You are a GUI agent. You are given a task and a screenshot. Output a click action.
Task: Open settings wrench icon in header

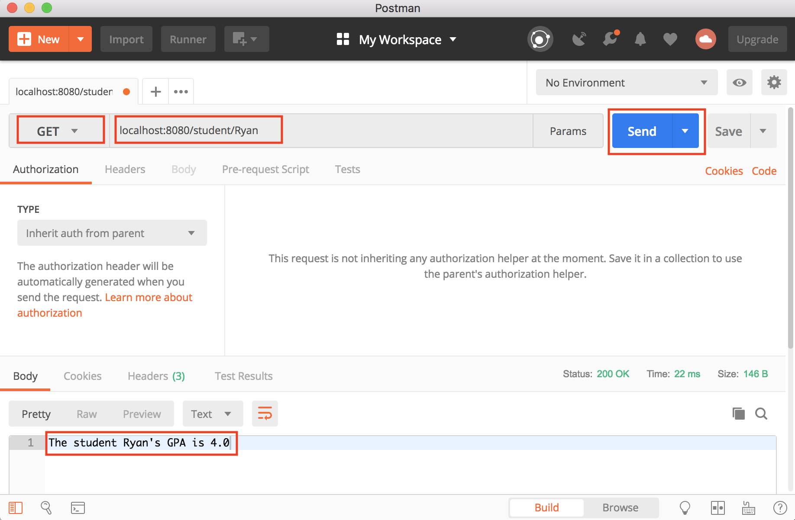[x=610, y=39]
